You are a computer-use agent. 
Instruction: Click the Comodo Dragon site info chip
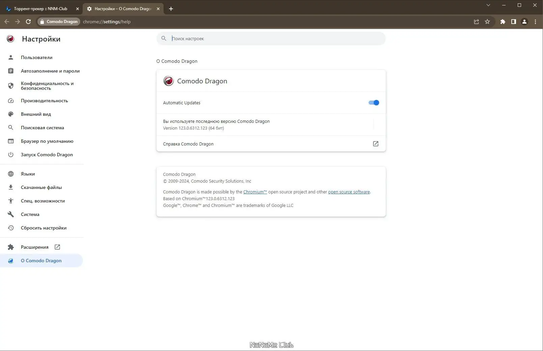point(59,22)
